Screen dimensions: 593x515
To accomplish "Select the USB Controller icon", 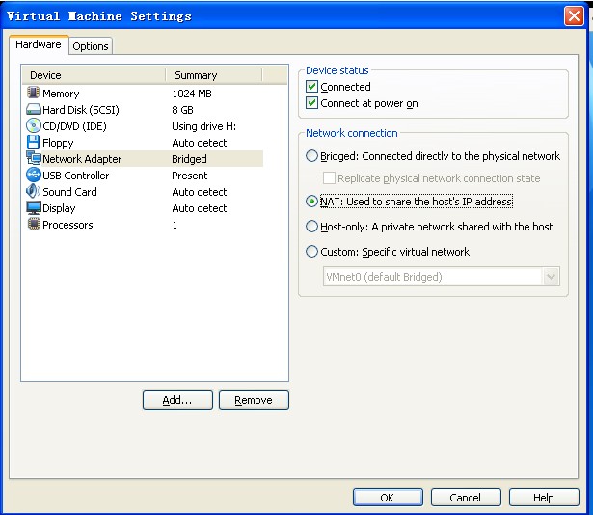I will point(34,176).
